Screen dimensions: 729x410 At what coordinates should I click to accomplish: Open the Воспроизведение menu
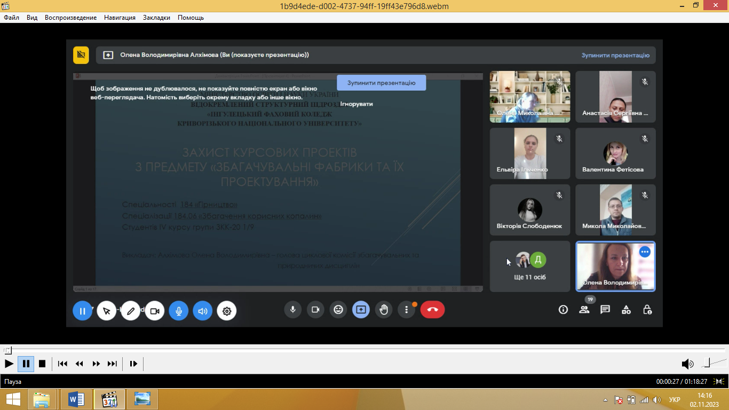click(70, 18)
